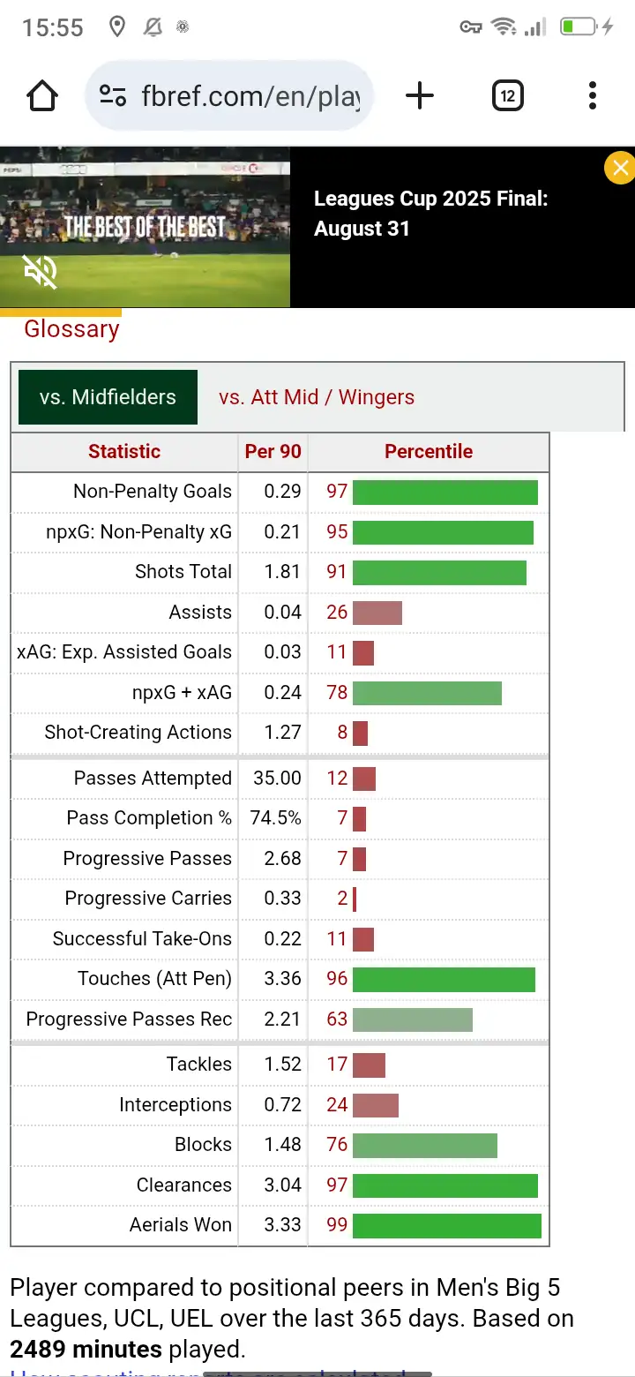
Task: Tap the location icon in status bar
Action: tap(116, 27)
